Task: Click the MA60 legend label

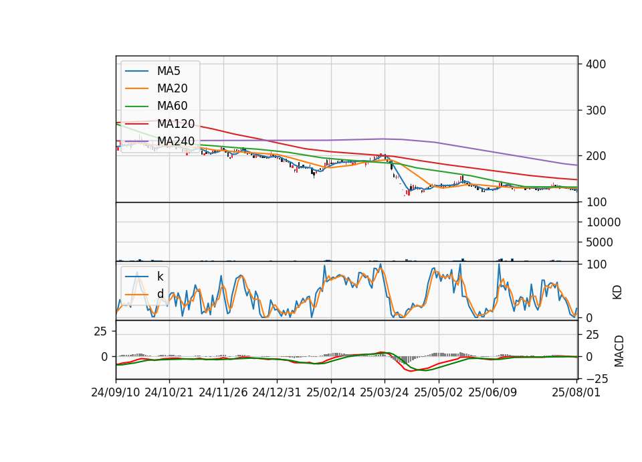Action: 172,106
